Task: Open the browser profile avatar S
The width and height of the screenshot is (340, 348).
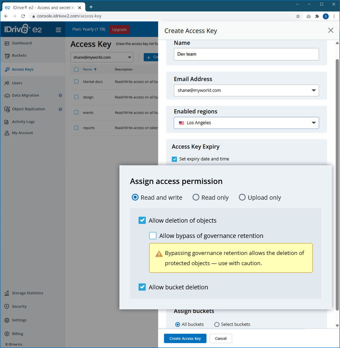Action: 326,16
